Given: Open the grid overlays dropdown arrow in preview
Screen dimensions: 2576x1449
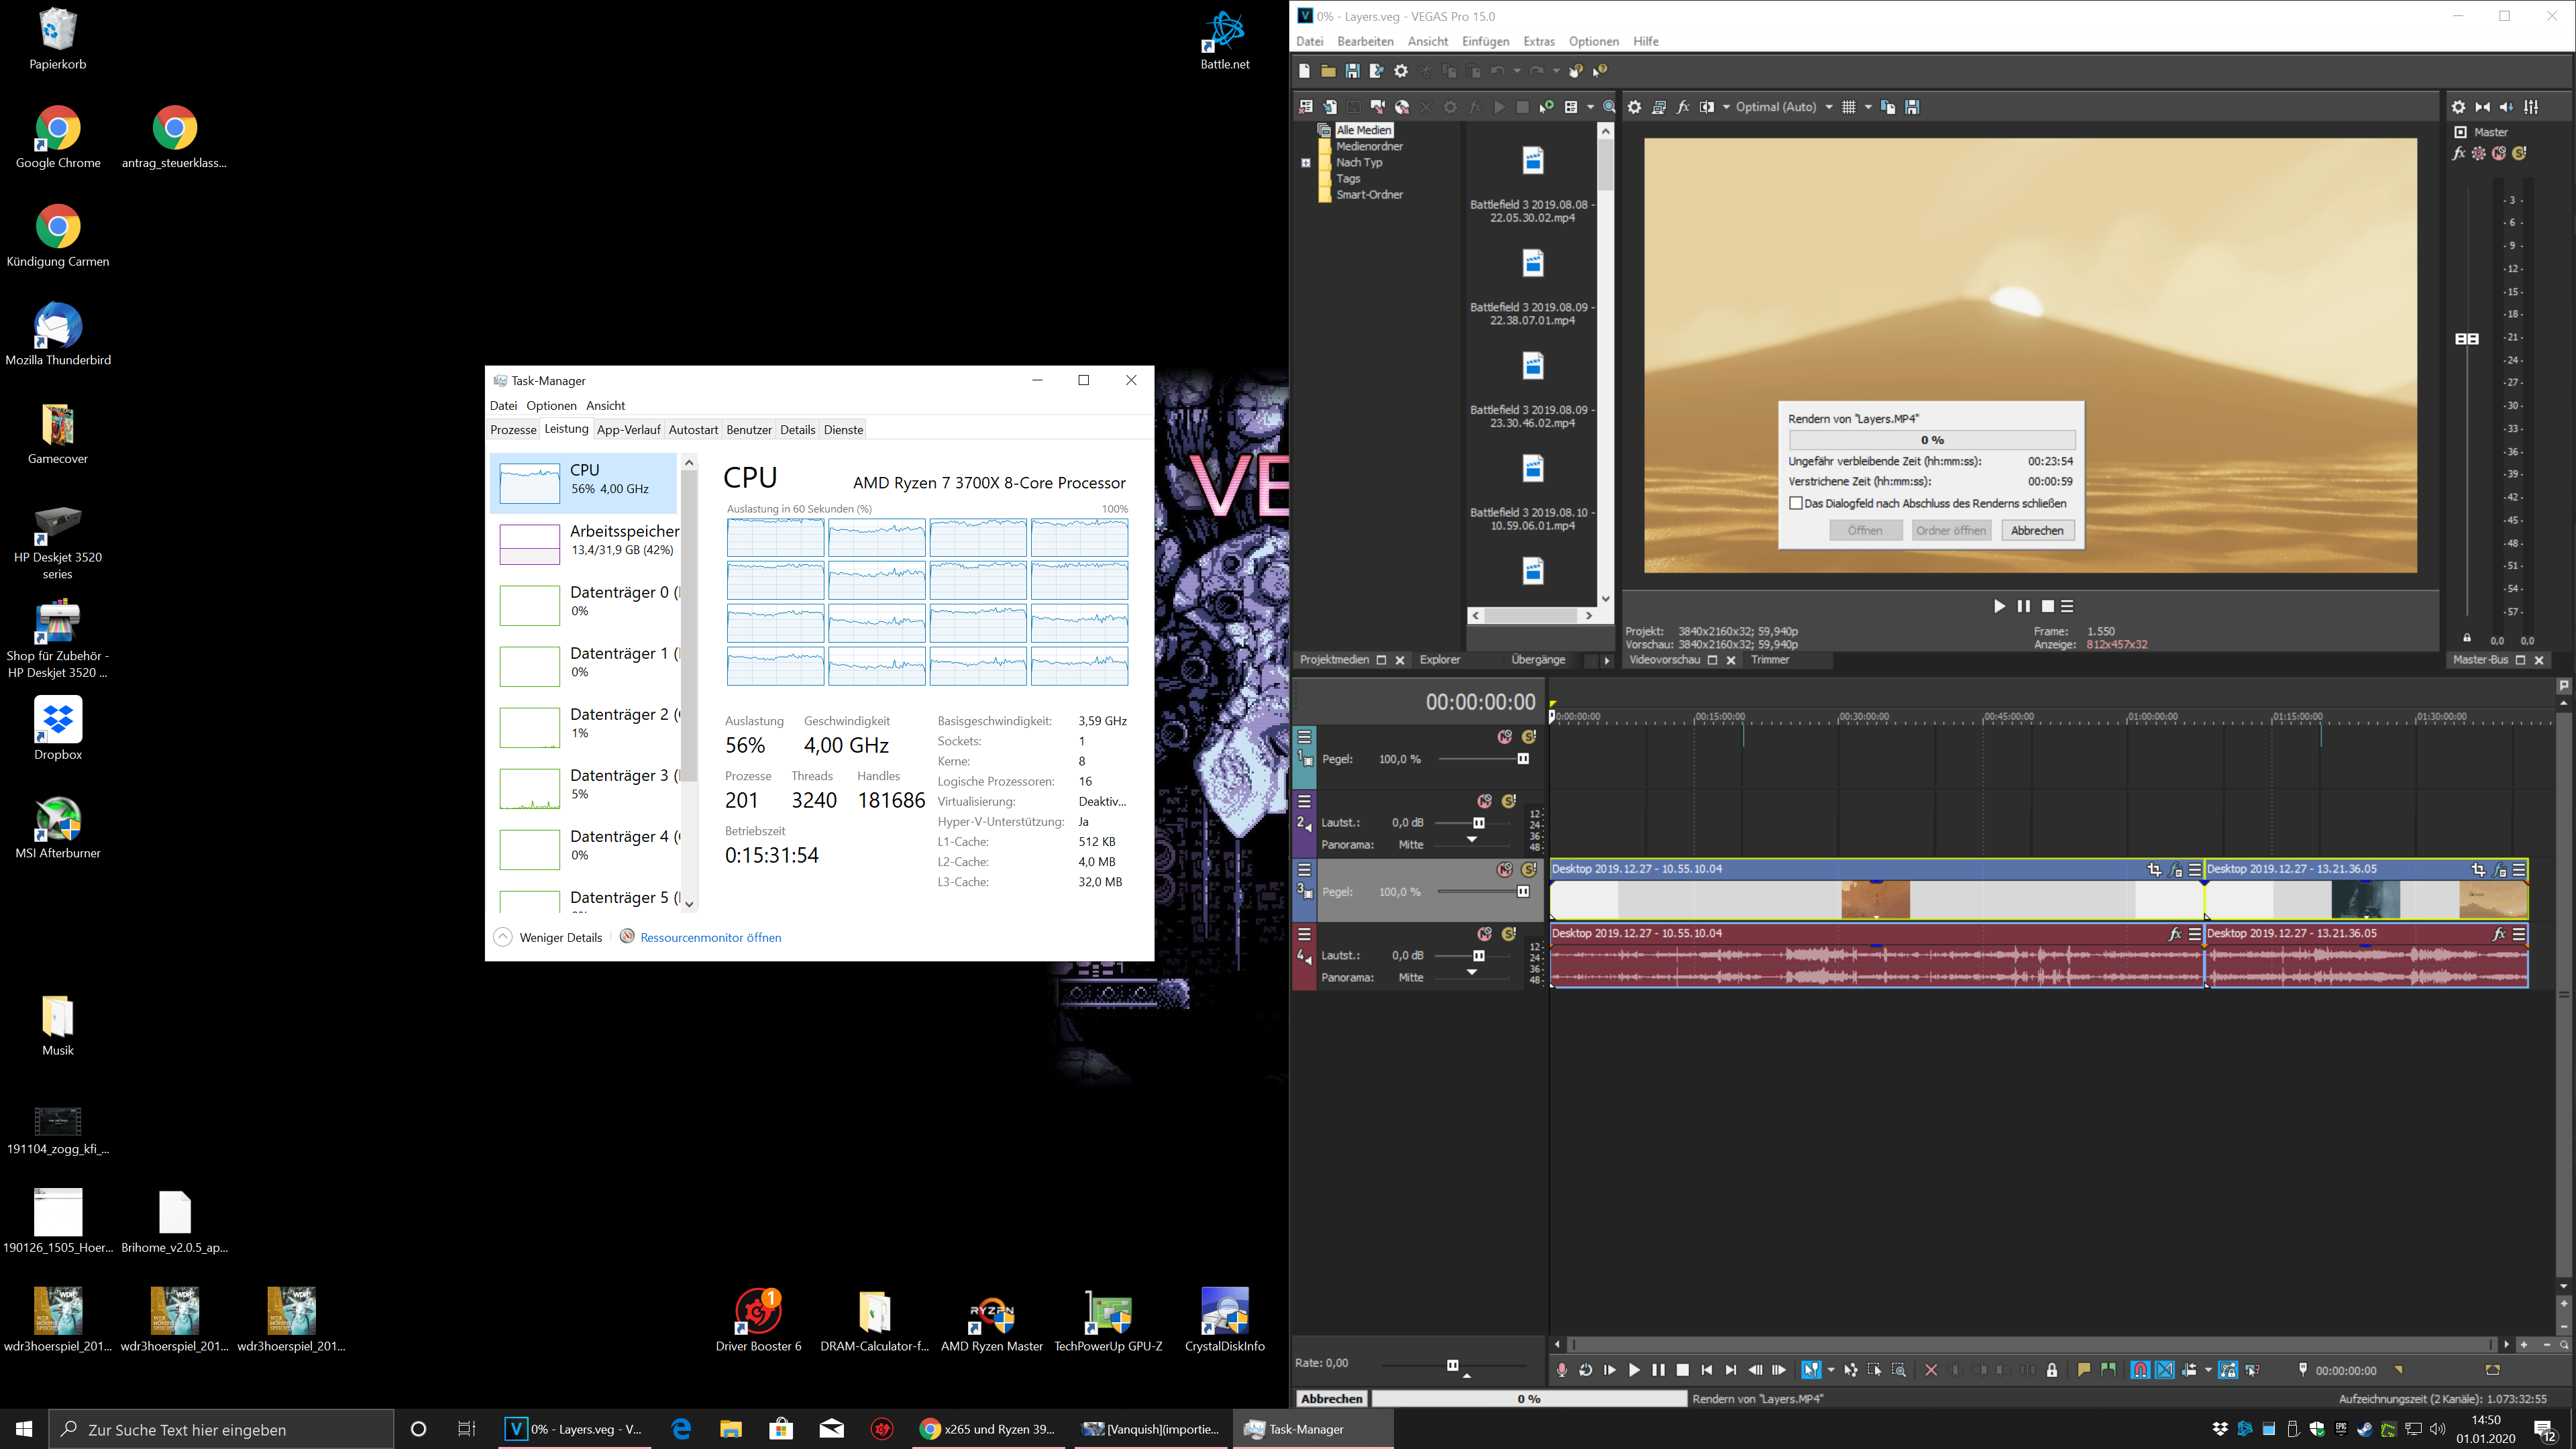Looking at the screenshot, I should [x=1868, y=107].
